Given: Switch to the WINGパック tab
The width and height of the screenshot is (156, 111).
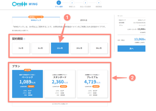Looking at the screenshot, I should click(x=36, y=20).
